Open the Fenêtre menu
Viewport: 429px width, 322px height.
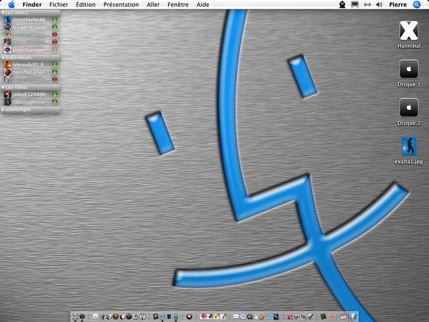(178, 5)
